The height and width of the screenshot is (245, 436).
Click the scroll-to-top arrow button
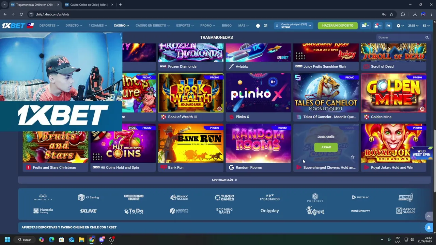click(x=429, y=216)
